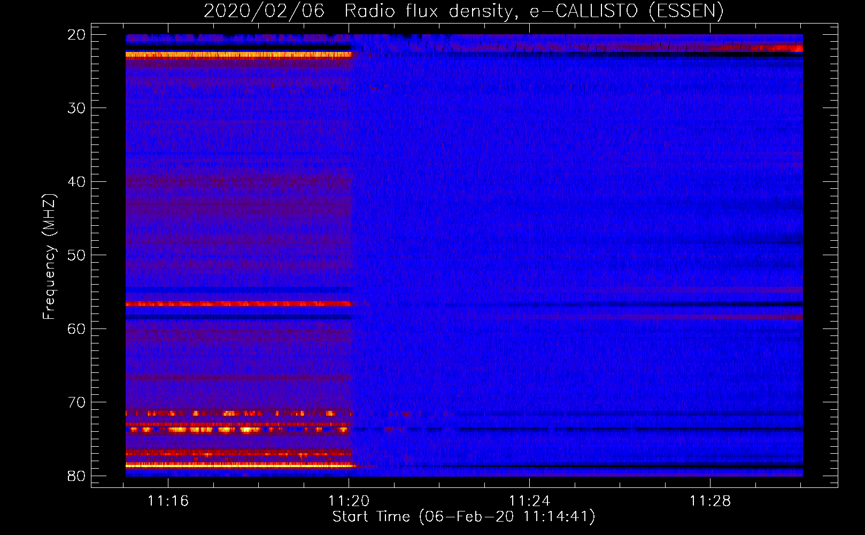865x535 pixels.
Task: Click the '11:20' time tick label
Action: tap(349, 501)
